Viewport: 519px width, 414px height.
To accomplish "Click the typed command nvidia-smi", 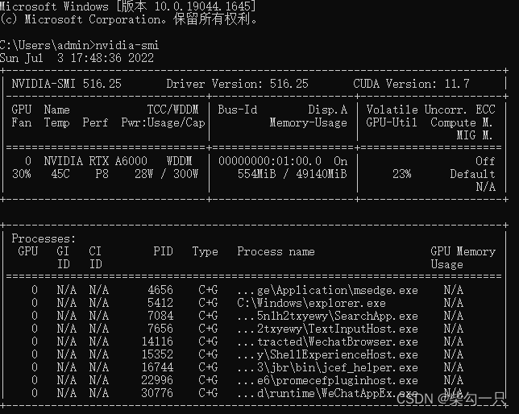I will 127,45.
